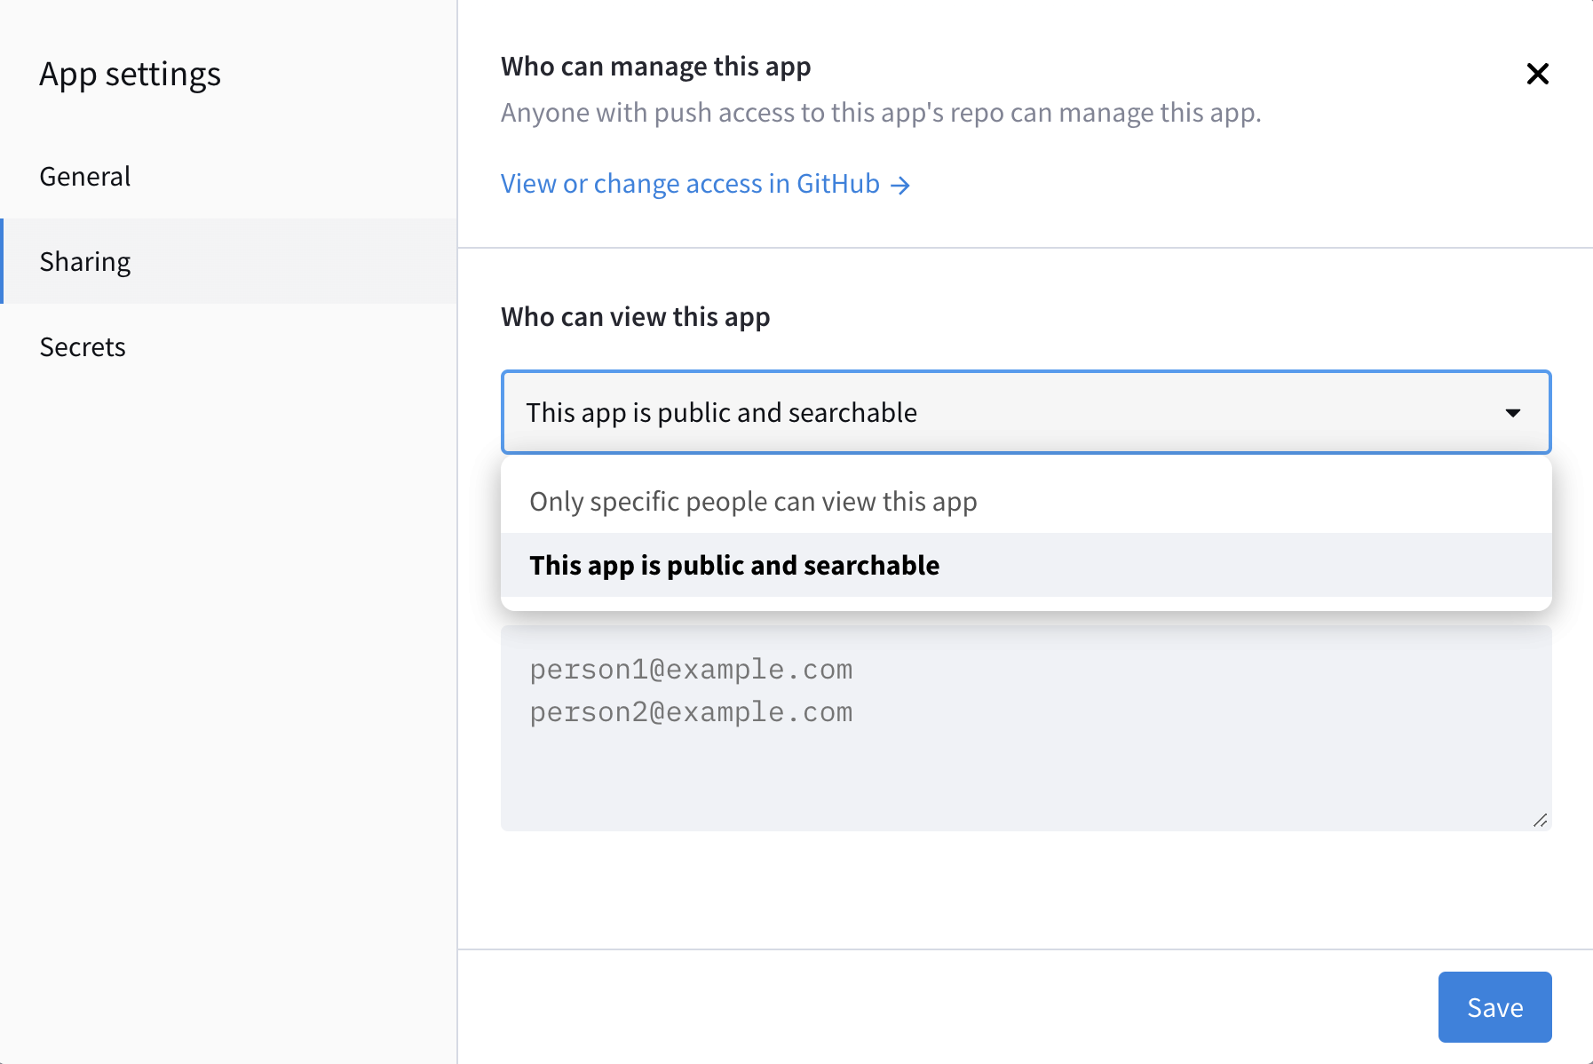Switch to the Sharing tab
Viewport: 1593px width, 1064px height.
(85, 262)
